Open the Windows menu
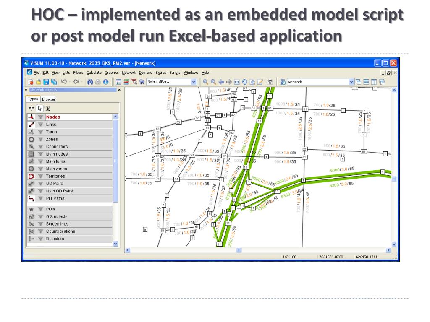This screenshot has height=322, width=430. point(191,73)
